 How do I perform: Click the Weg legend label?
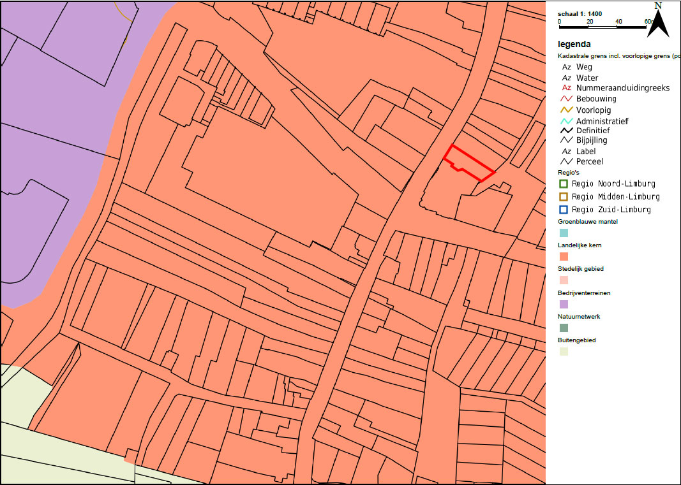coord(584,67)
